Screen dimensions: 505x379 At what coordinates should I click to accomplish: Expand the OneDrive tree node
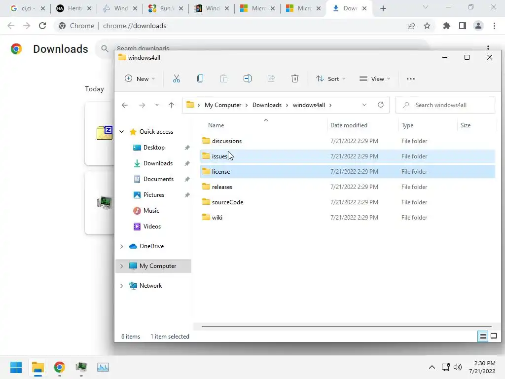point(122,246)
